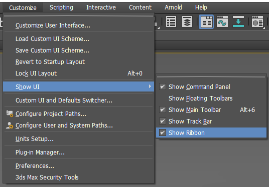This screenshot has width=269, height=187.
Task: Open the Render Setup icon
Action: [257, 21]
